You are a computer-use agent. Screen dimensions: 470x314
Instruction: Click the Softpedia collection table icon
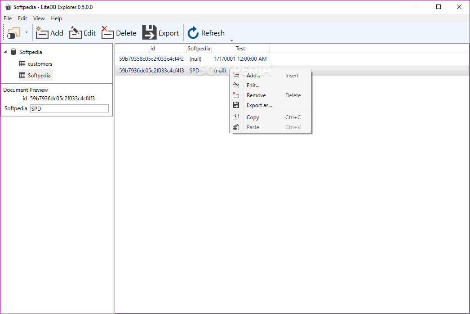point(22,75)
